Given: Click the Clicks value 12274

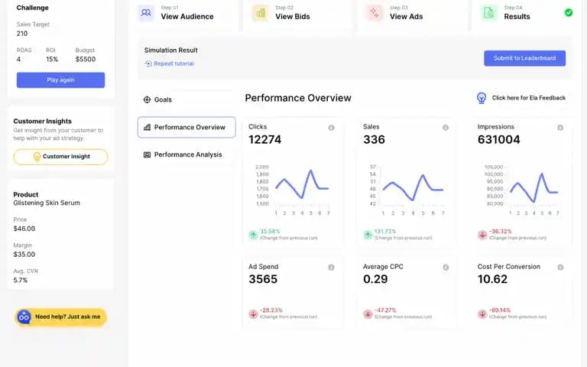Looking at the screenshot, I should coord(264,140).
